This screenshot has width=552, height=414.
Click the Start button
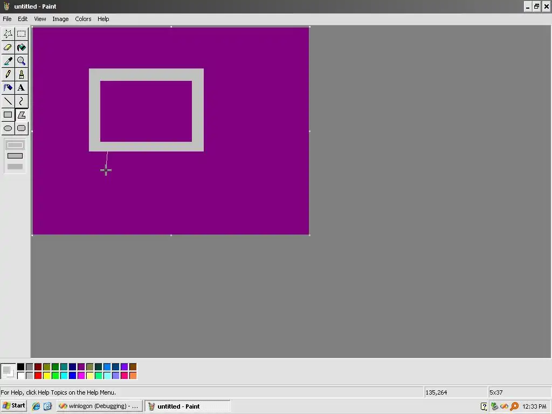click(13, 406)
